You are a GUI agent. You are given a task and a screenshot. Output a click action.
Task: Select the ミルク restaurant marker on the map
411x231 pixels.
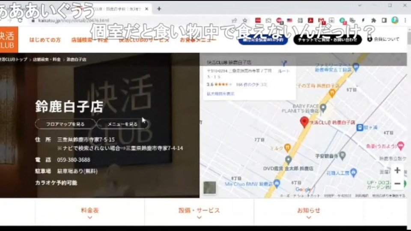tap(288, 148)
